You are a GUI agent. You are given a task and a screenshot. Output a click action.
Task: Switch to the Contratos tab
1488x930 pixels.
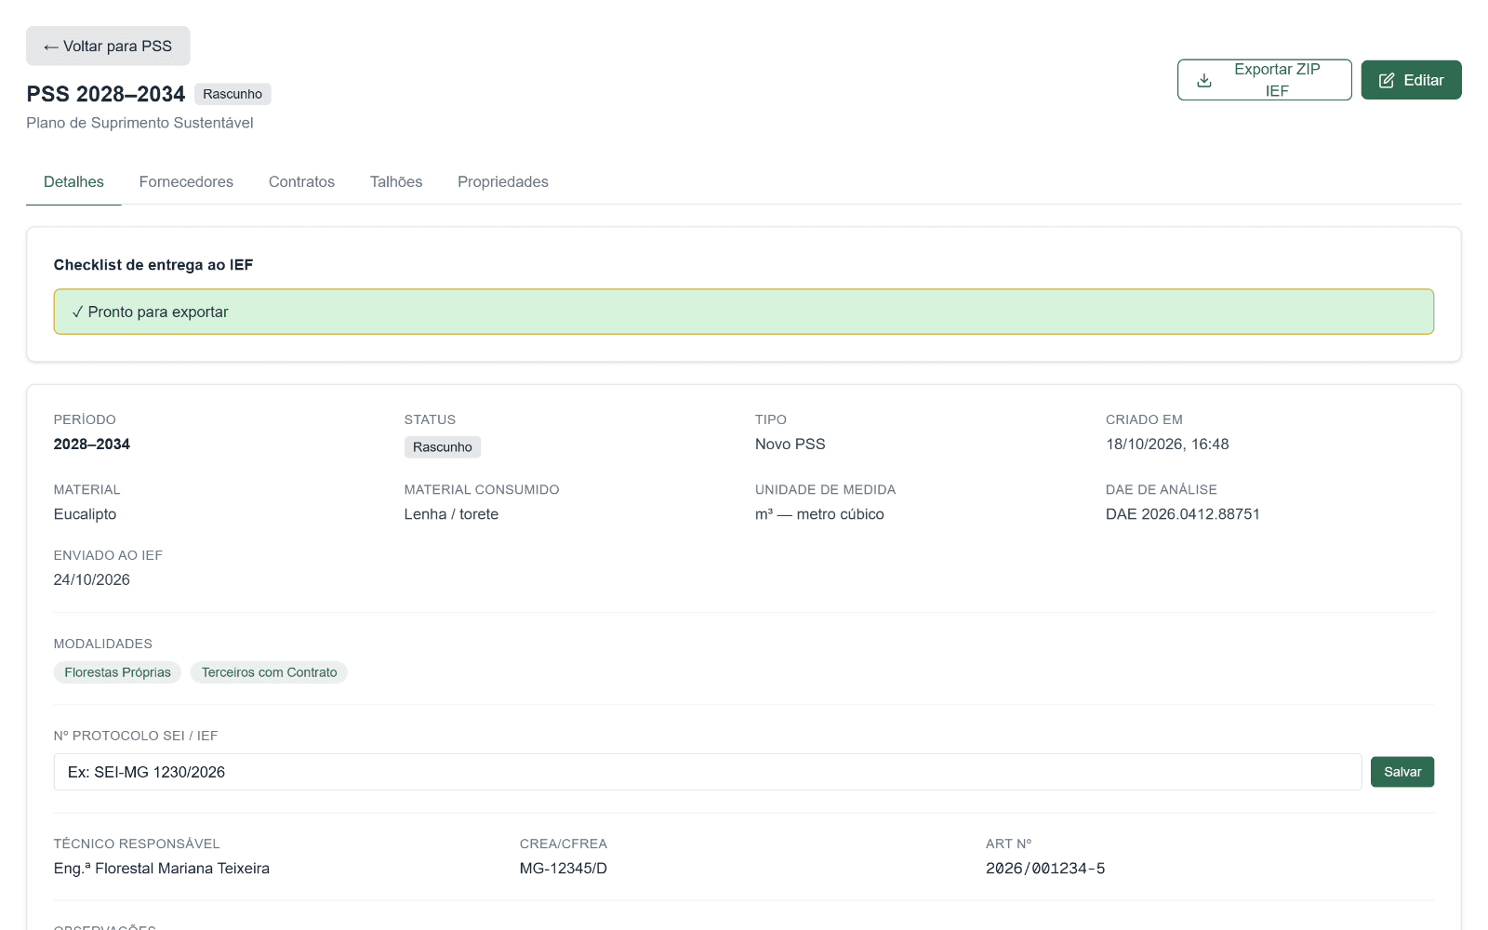tap(301, 181)
